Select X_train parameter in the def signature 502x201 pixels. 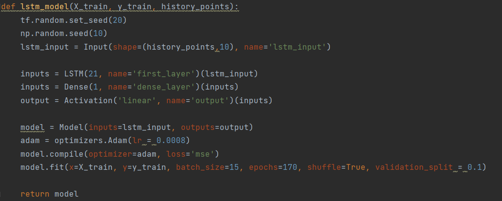[91, 7]
